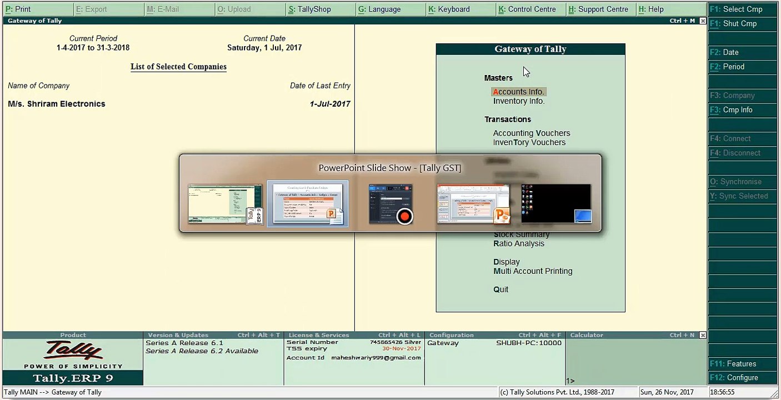Close the Gateway of Tally screen
This screenshot has height=400, width=781.
coord(703,21)
